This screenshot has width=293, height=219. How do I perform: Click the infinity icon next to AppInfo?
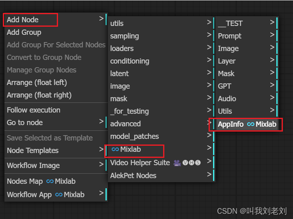[250, 124]
